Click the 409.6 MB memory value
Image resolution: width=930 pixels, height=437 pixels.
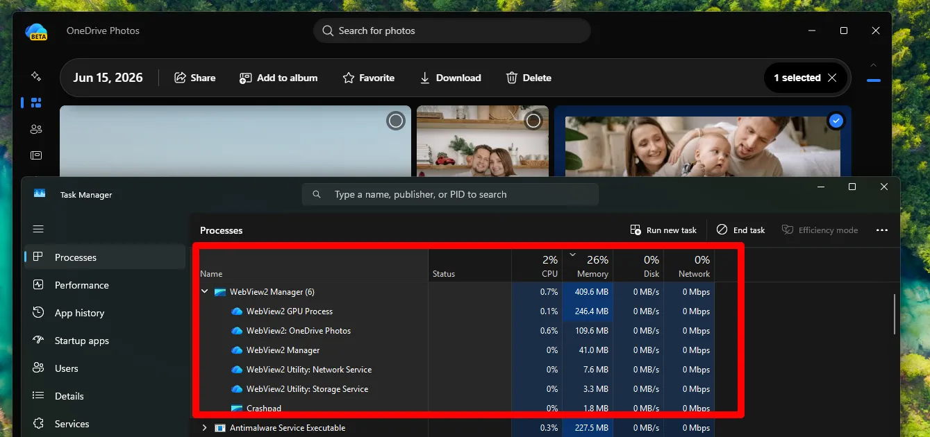pos(591,292)
